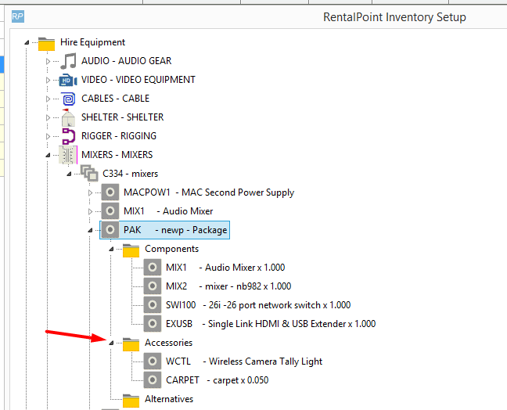Select MIX1 - Audio Mixer x 1.000

pyautogui.click(x=225, y=268)
